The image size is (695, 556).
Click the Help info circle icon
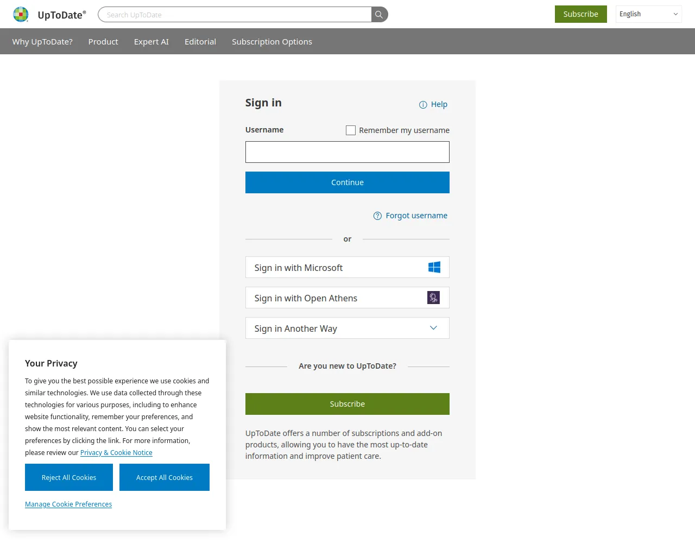point(423,105)
